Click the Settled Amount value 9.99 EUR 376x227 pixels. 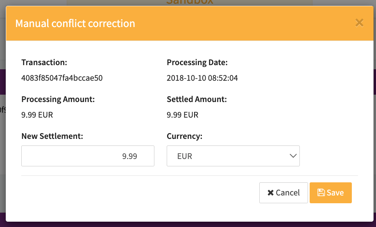(x=183, y=115)
